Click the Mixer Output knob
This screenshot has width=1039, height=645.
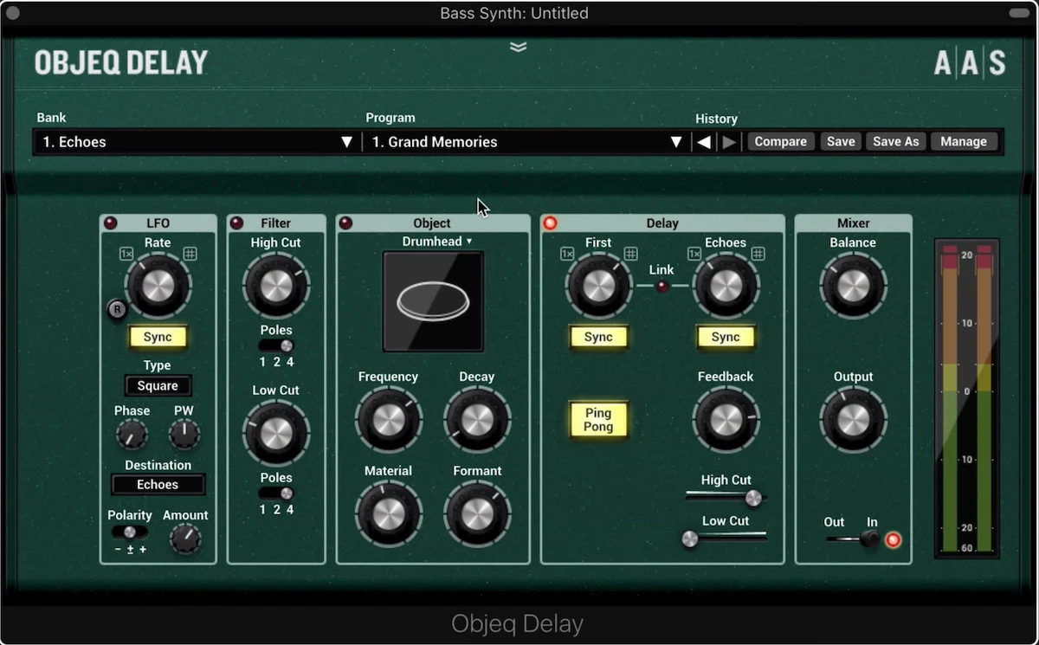(x=853, y=421)
